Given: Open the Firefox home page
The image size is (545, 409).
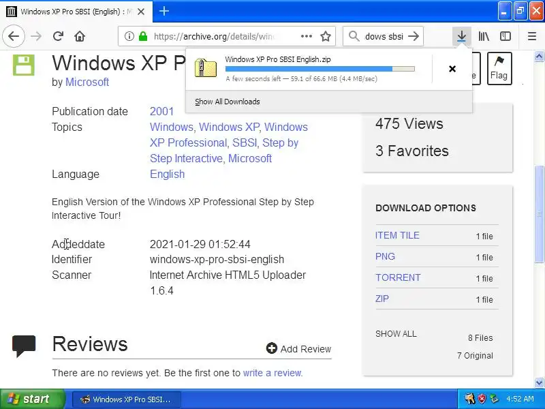Looking at the screenshot, I should click(80, 36).
